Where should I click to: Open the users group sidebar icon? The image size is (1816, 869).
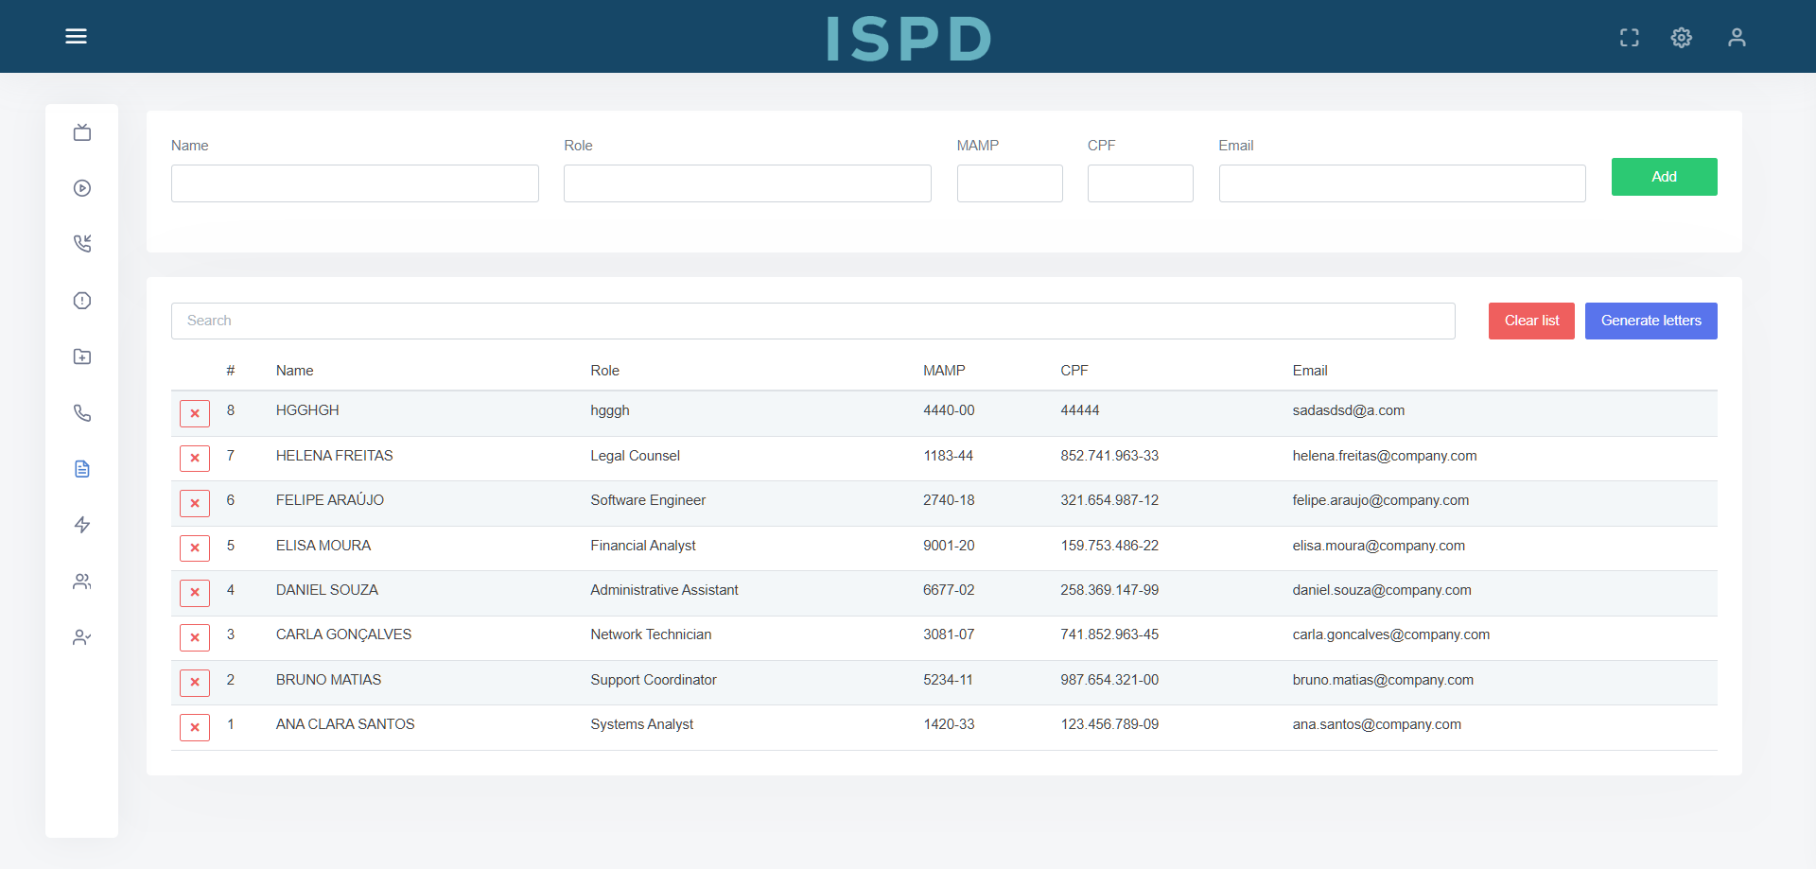point(82,582)
